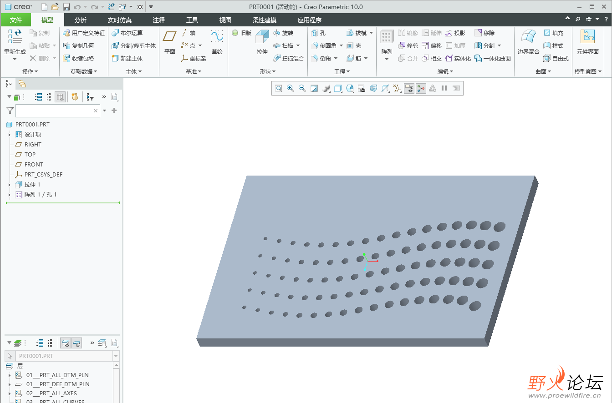Click the 分割/修剪主体 button

coord(134,46)
